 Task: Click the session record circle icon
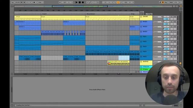click(x=98, y=2)
